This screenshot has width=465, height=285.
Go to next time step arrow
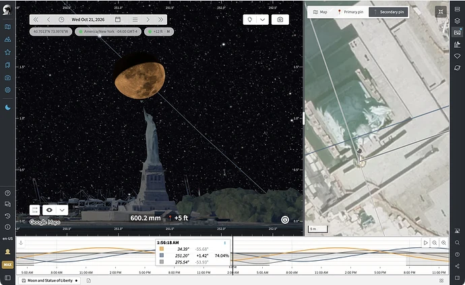pos(148,19)
